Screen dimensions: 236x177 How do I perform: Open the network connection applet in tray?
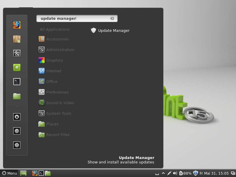click(169, 173)
